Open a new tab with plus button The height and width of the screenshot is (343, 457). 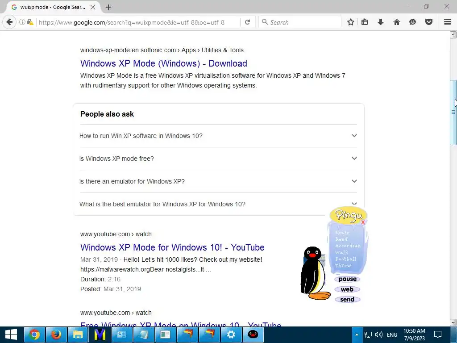(x=108, y=7)
